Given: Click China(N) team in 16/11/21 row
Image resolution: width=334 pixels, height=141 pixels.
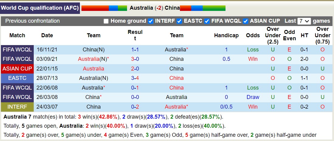Looking at the screenshot, I should pyautogui.click(x=94, y=50).
